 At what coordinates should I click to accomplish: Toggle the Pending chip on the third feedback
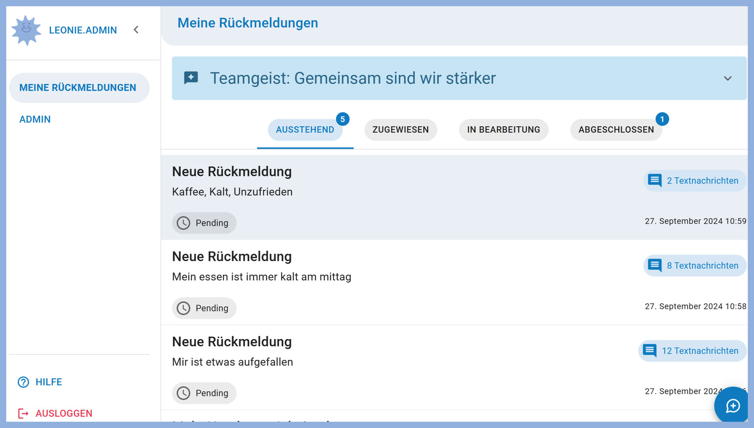click(x=204, y=393)
